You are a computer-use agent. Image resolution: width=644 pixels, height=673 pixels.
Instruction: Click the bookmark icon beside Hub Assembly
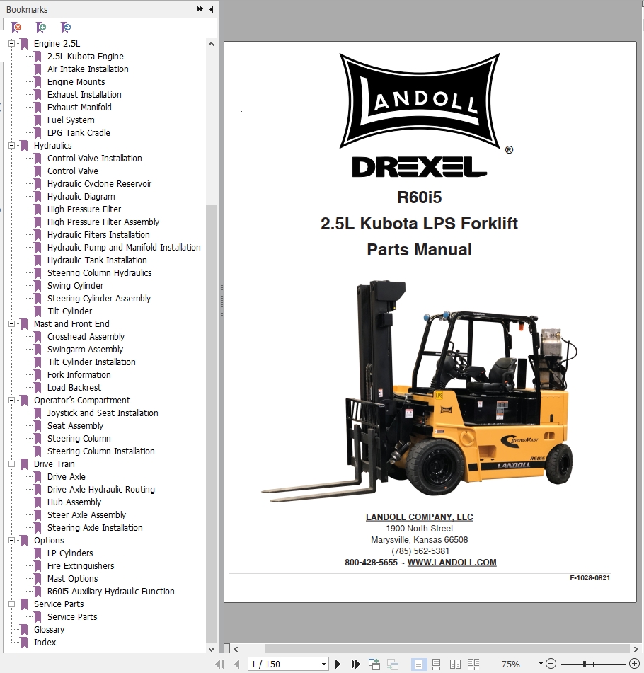click(x=38, y=502)
